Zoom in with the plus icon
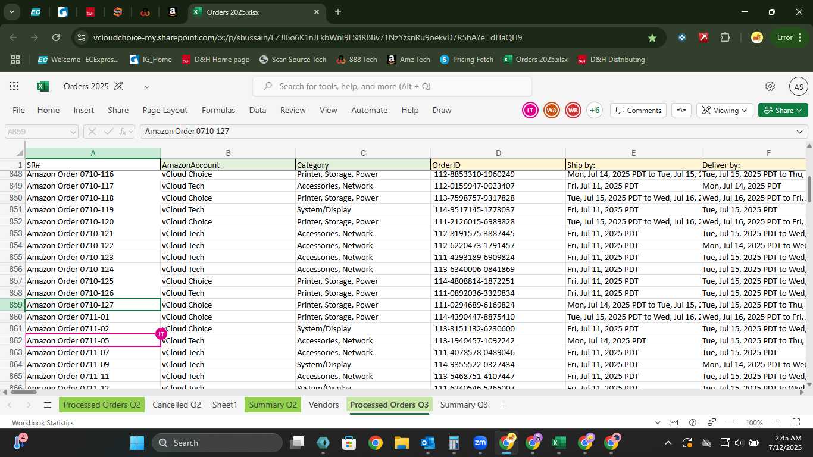Screen dimensions: 813x457 777,422
